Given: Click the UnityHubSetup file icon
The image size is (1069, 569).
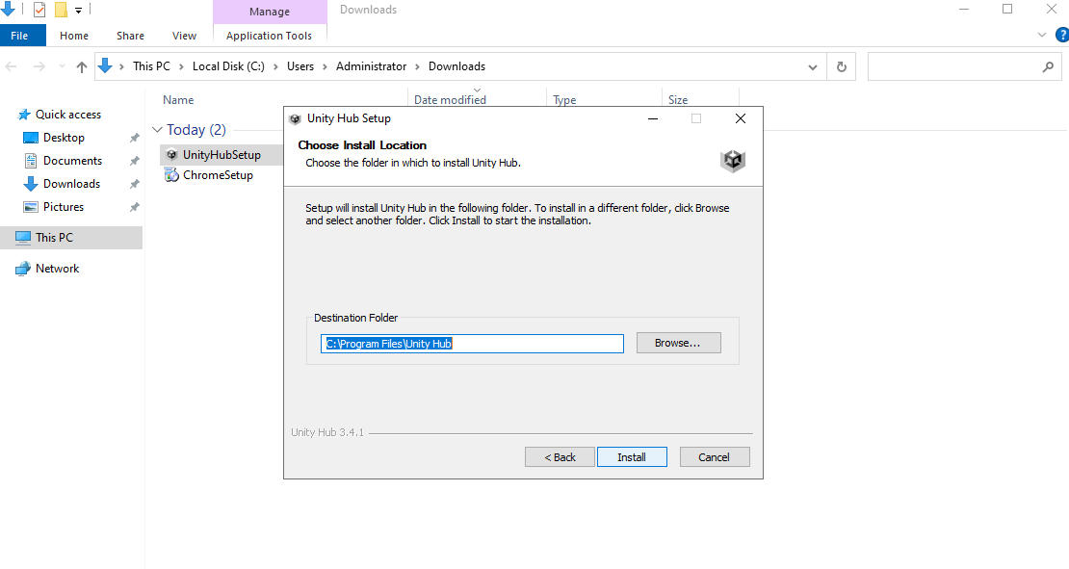Looking at the screenshot, I should pyautogui.click(x=171, y=155).
